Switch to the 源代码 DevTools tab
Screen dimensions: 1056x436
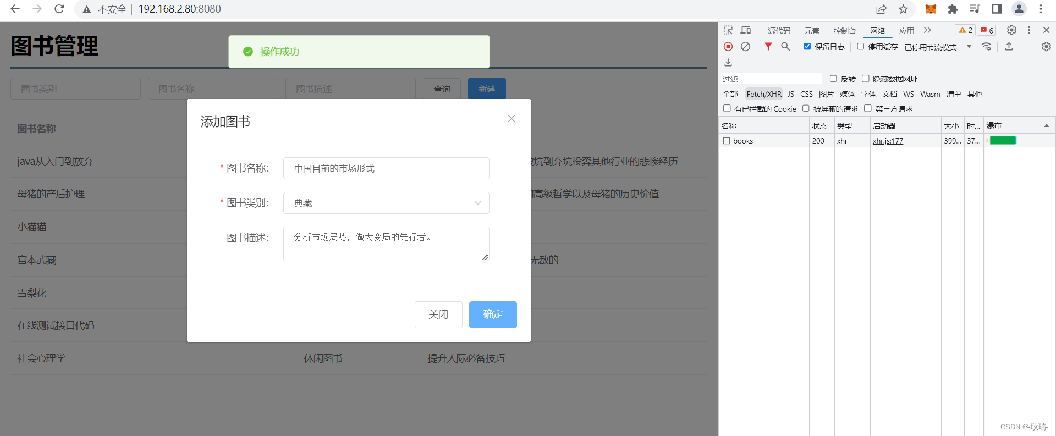click(779, 31)
